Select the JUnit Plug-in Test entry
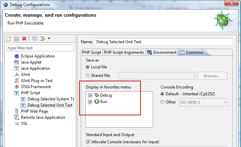Screen dimensions: 241x147 (x=37, y=81)
